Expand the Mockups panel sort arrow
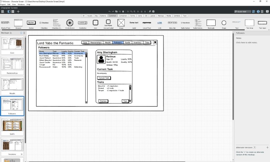 coord(11,33)
